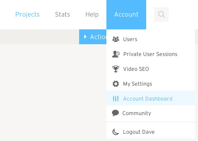Open the Help menu item
This screenshot has height=141, width=198.
92,15
